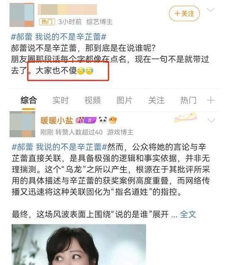Tap the purple membership level badge
232x265 pixels.
click(x=86, y=120)
